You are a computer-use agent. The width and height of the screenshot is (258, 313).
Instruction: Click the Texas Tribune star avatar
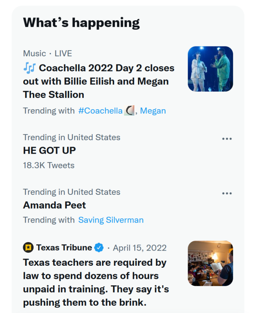(x=28, y=247)
